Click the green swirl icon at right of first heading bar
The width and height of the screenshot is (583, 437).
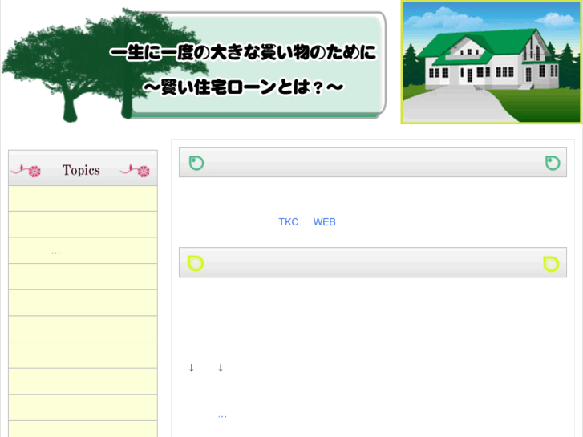553,163
